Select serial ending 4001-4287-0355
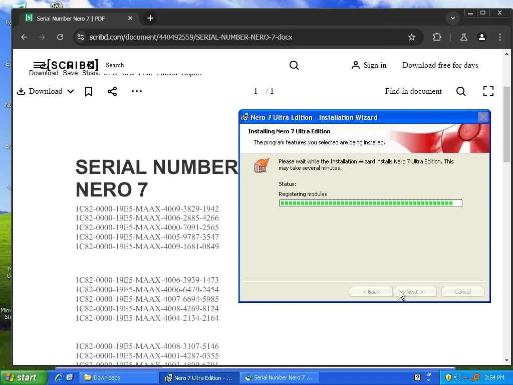The image size is (513, 385). tap(147, 356)
